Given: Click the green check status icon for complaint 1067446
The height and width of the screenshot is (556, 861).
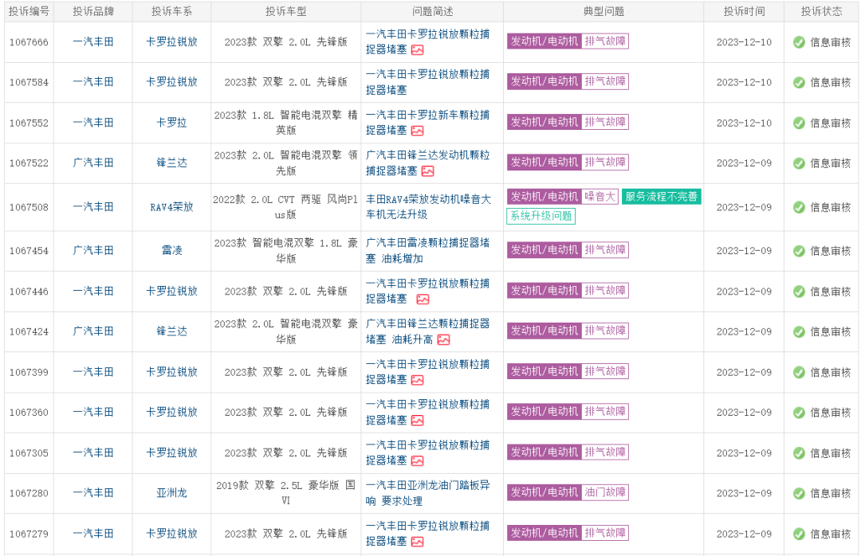Looking at the screenshot, I should pyautogui.click(x=799, y=292).
